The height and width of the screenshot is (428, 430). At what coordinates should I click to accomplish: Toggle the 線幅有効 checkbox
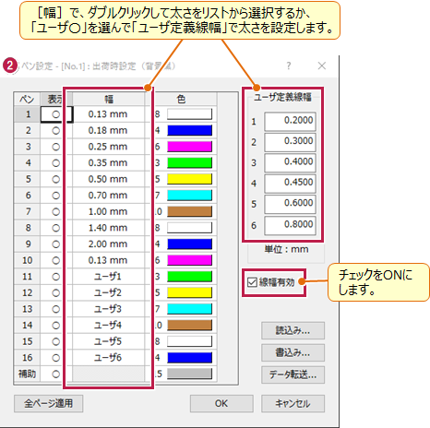[252, 282]
